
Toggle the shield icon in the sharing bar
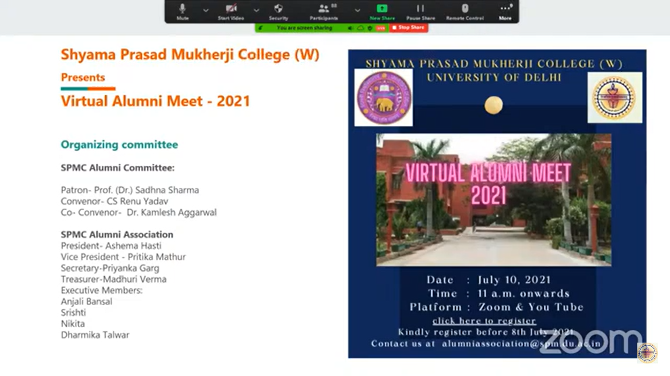click(370, 28)
